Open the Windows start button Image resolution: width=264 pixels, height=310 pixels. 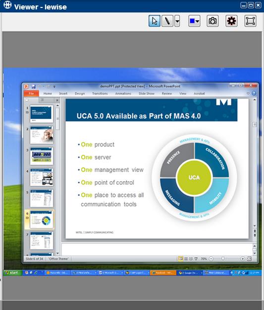(x=12, y=273)
